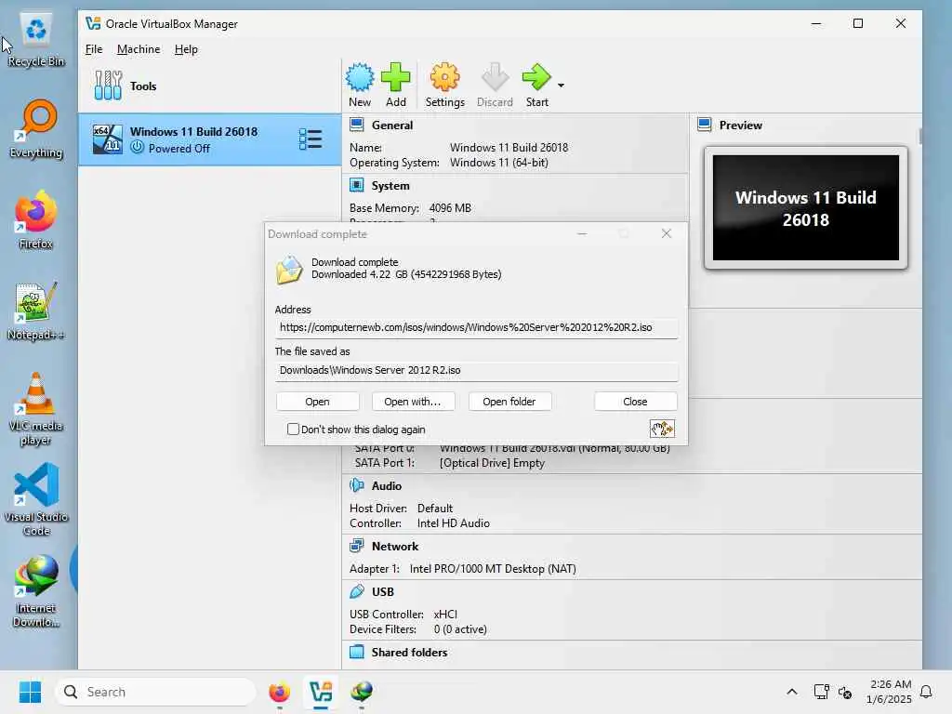The height and width of the screenshot is (714, 952).
Task: Check Don't show this dialog again
Action: (x=293, y=430)
